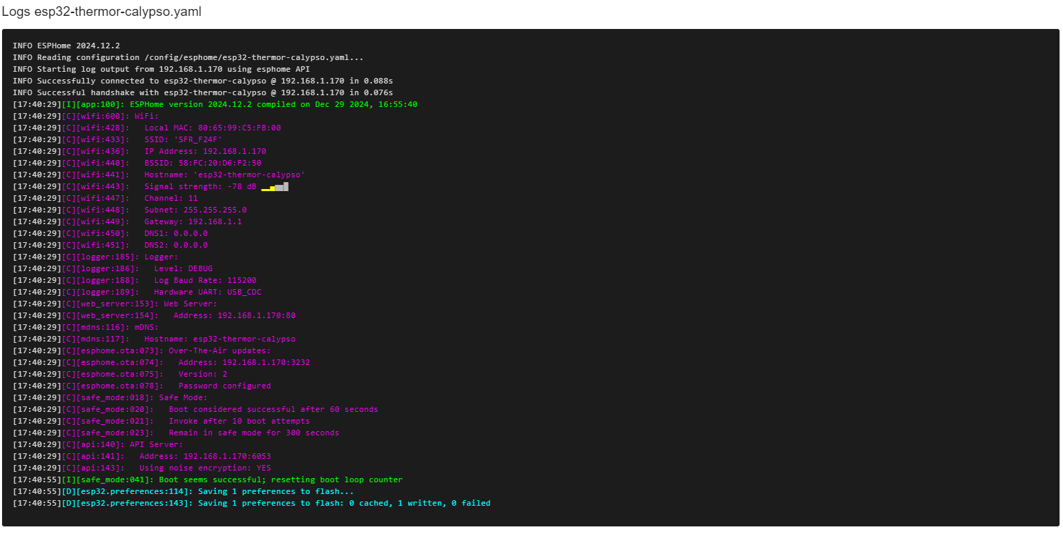Click the mdns 'Hostname: esp32-thermor-calypso' line
1063x534 pixels.
coord(154,339)
